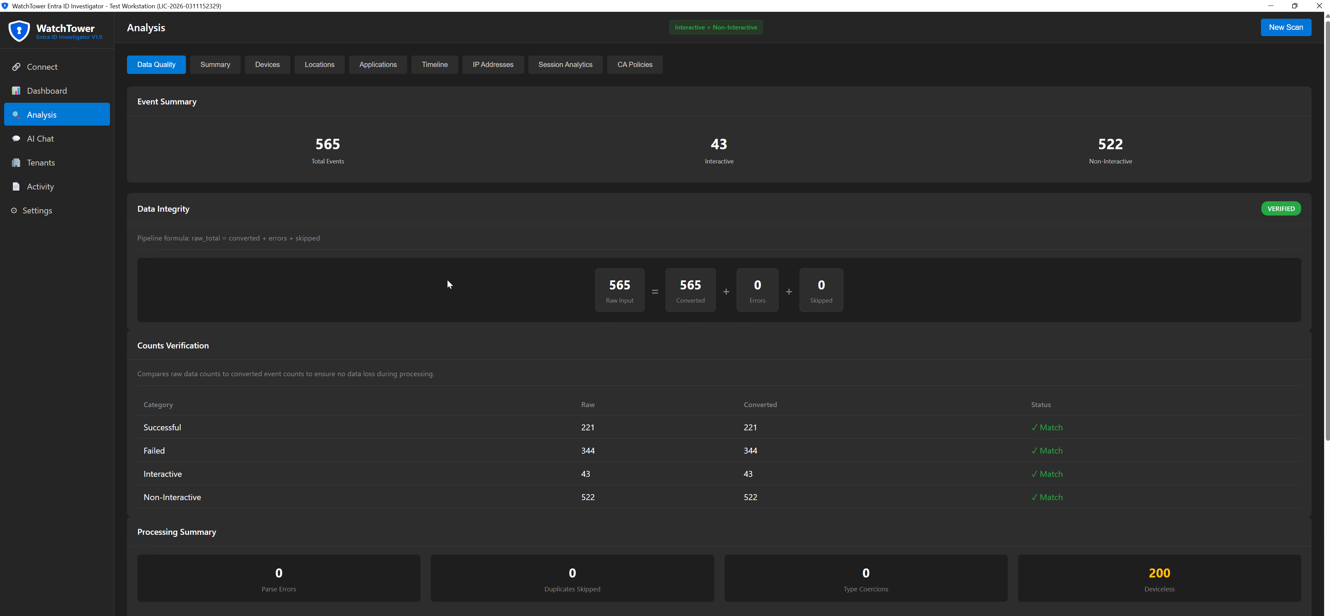1330x616 pixels.
Task: Click the Analysis magnifier icon
Action: click(16, 115)
